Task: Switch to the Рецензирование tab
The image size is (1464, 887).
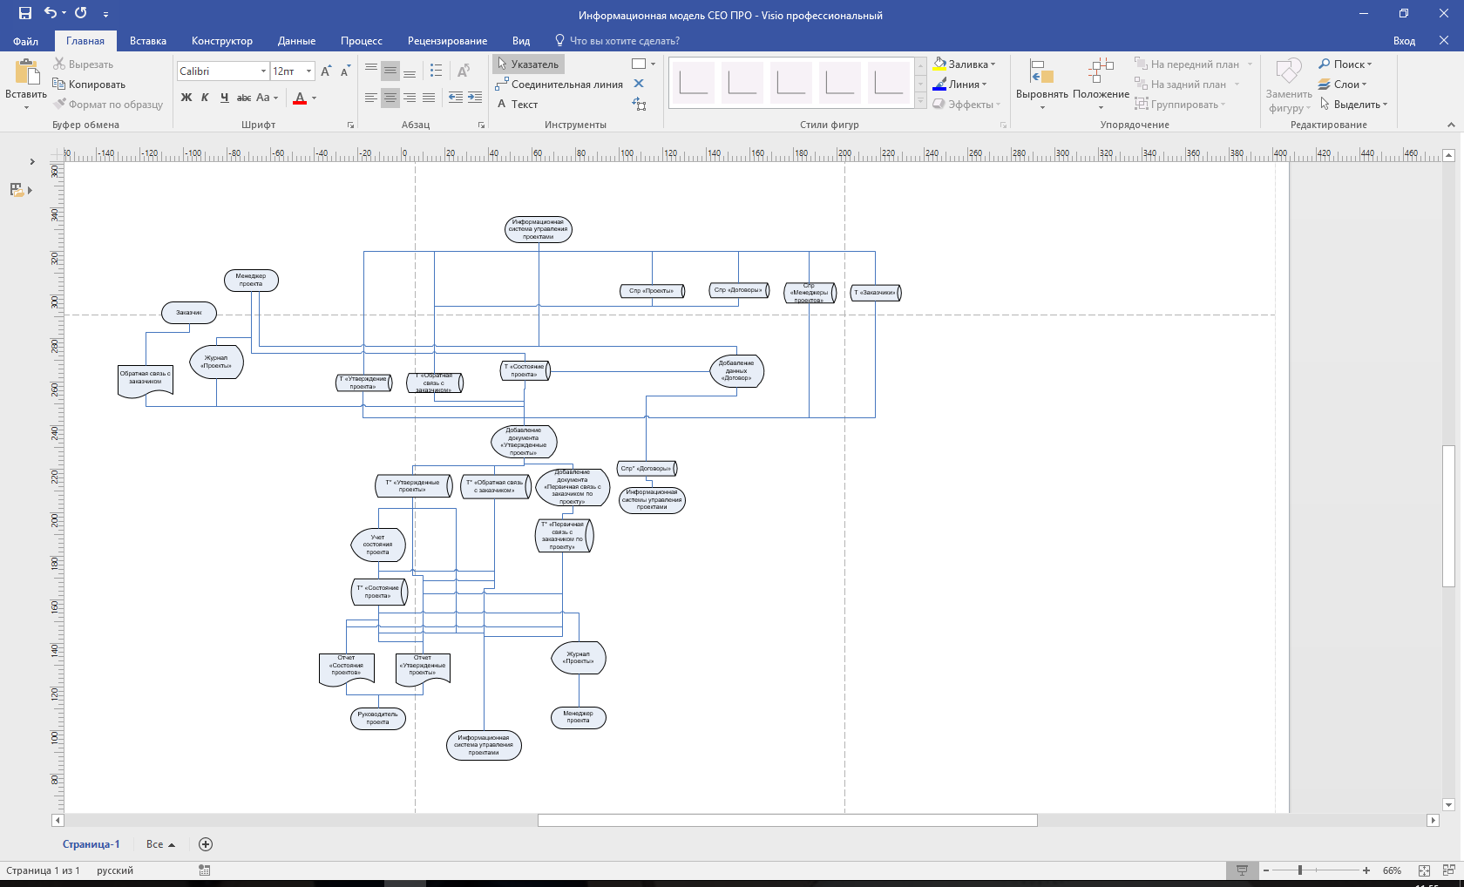Action: 447,41
